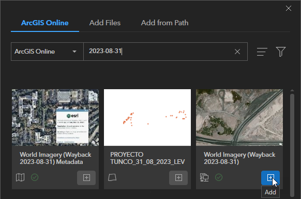Close the add data dialog
Viewport: 301px width, 199px height.
[x=289, y=8]
